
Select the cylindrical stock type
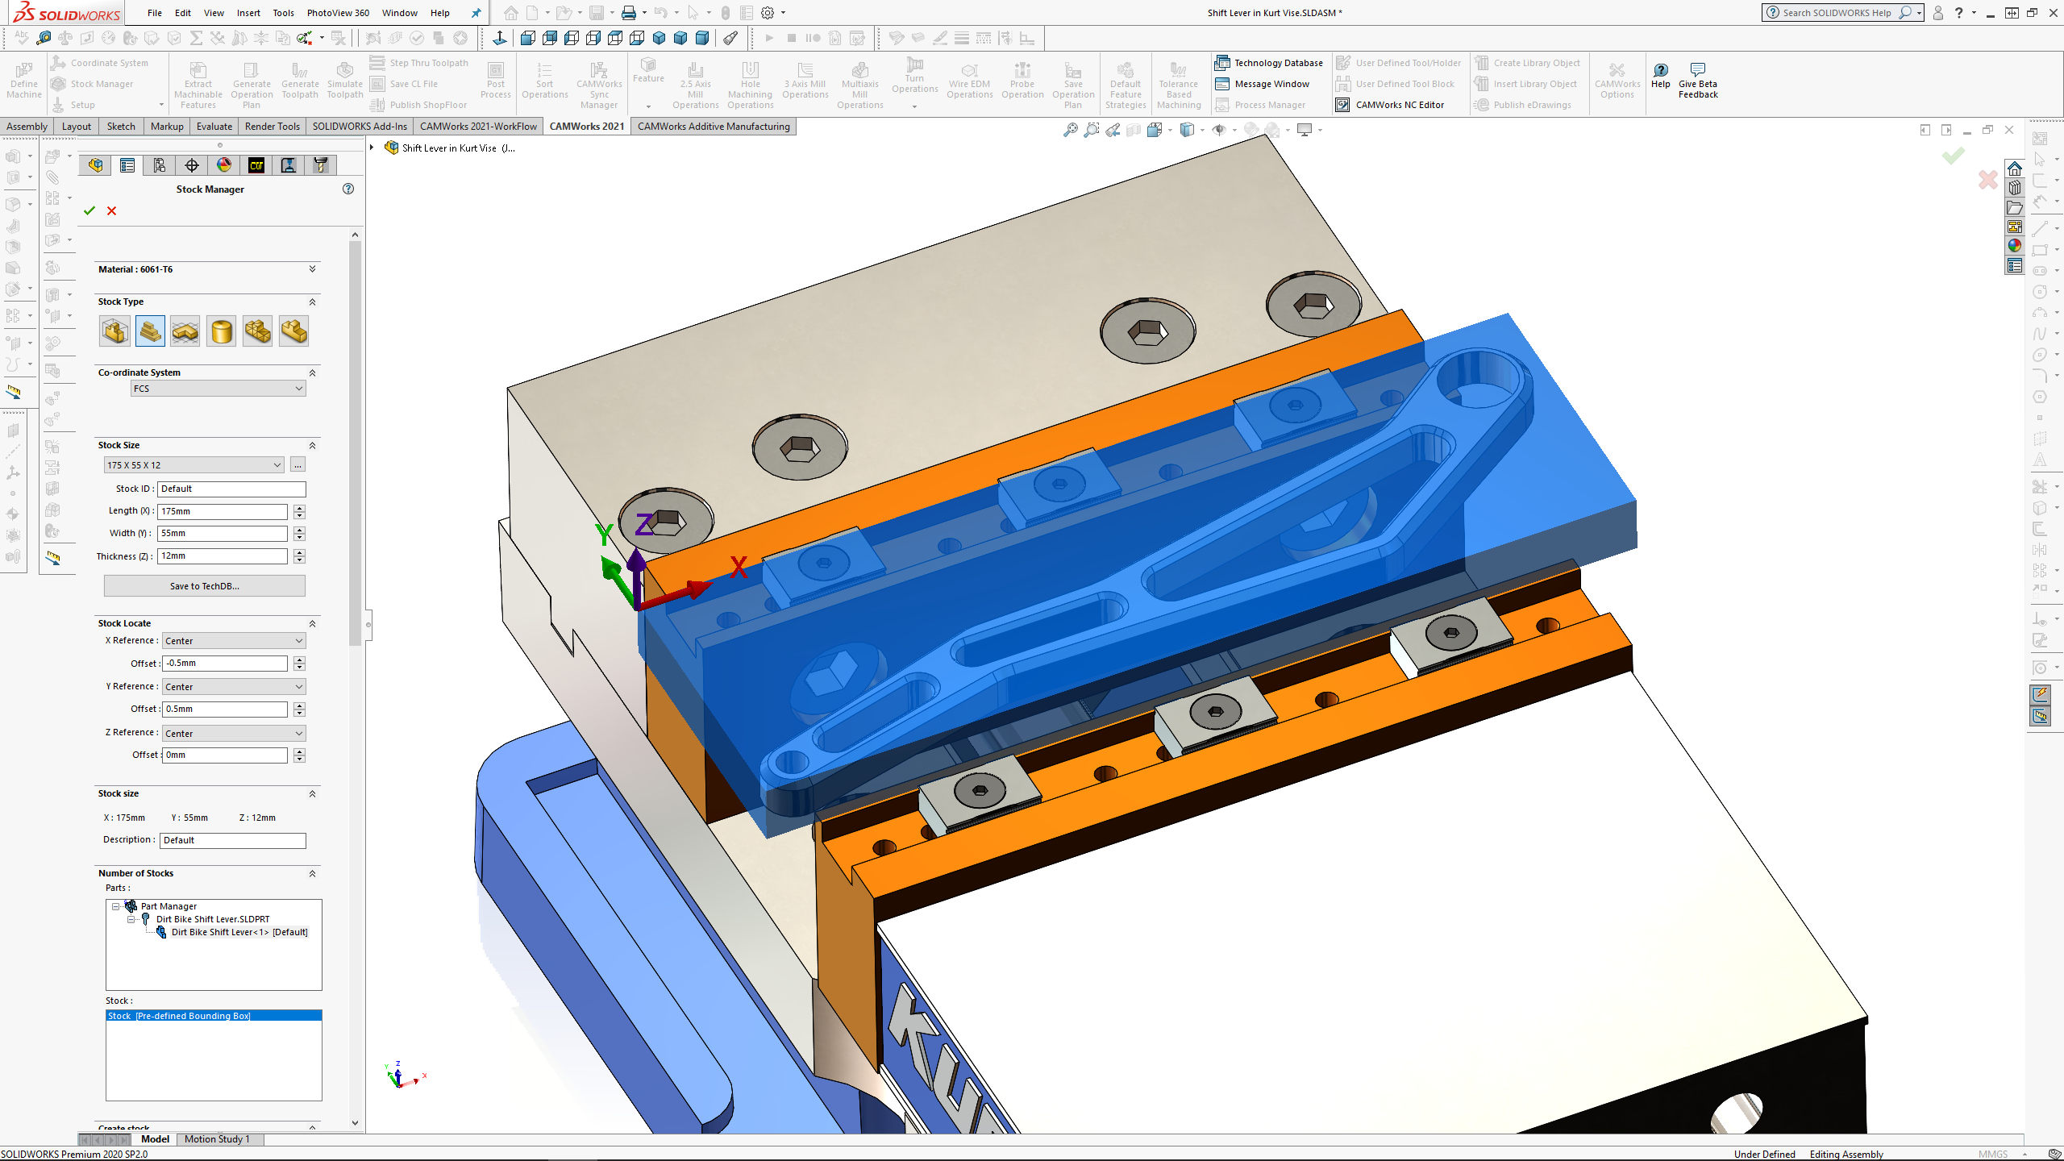click(x=222, y=331)
